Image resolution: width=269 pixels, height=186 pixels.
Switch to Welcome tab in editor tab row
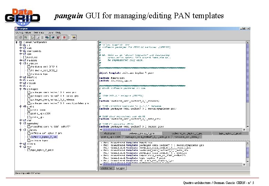pyautogui.click(x=110, y=133)
